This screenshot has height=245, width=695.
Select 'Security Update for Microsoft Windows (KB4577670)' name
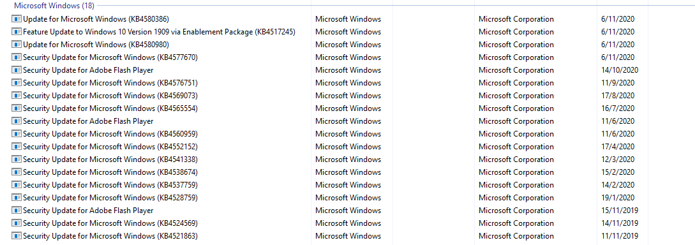(110, 57)
